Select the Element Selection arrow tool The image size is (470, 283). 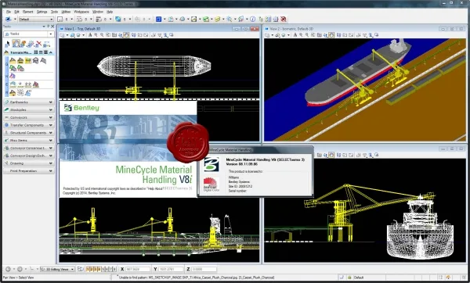coord(7,44)
